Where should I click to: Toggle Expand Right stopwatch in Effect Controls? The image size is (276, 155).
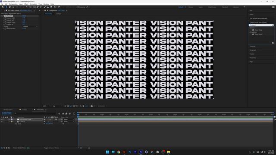pyautogui.click(x=5, y=18)
